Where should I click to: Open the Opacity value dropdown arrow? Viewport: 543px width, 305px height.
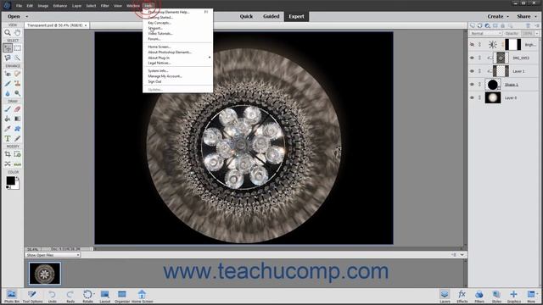pos(537,34)
